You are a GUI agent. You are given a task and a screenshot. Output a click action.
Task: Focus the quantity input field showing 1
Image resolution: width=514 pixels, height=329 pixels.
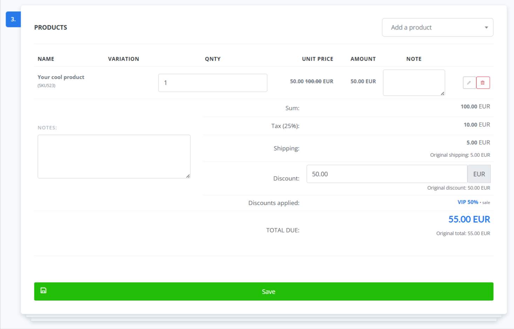click(x=213, y=83)
